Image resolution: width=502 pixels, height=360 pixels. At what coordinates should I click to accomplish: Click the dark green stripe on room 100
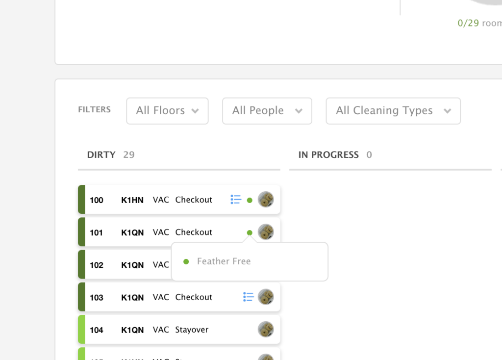pos(82,200)
